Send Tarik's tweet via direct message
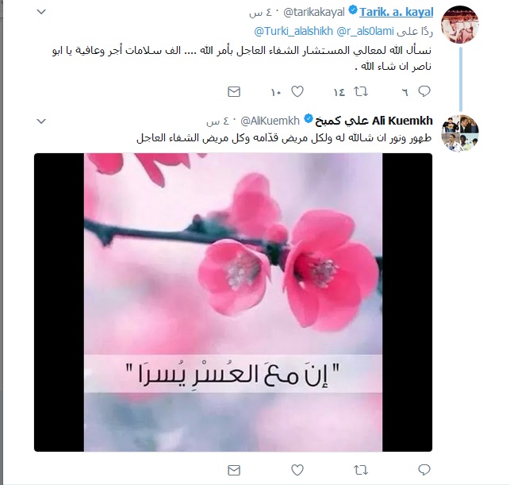The image size is (510, 485). [234, 92]
